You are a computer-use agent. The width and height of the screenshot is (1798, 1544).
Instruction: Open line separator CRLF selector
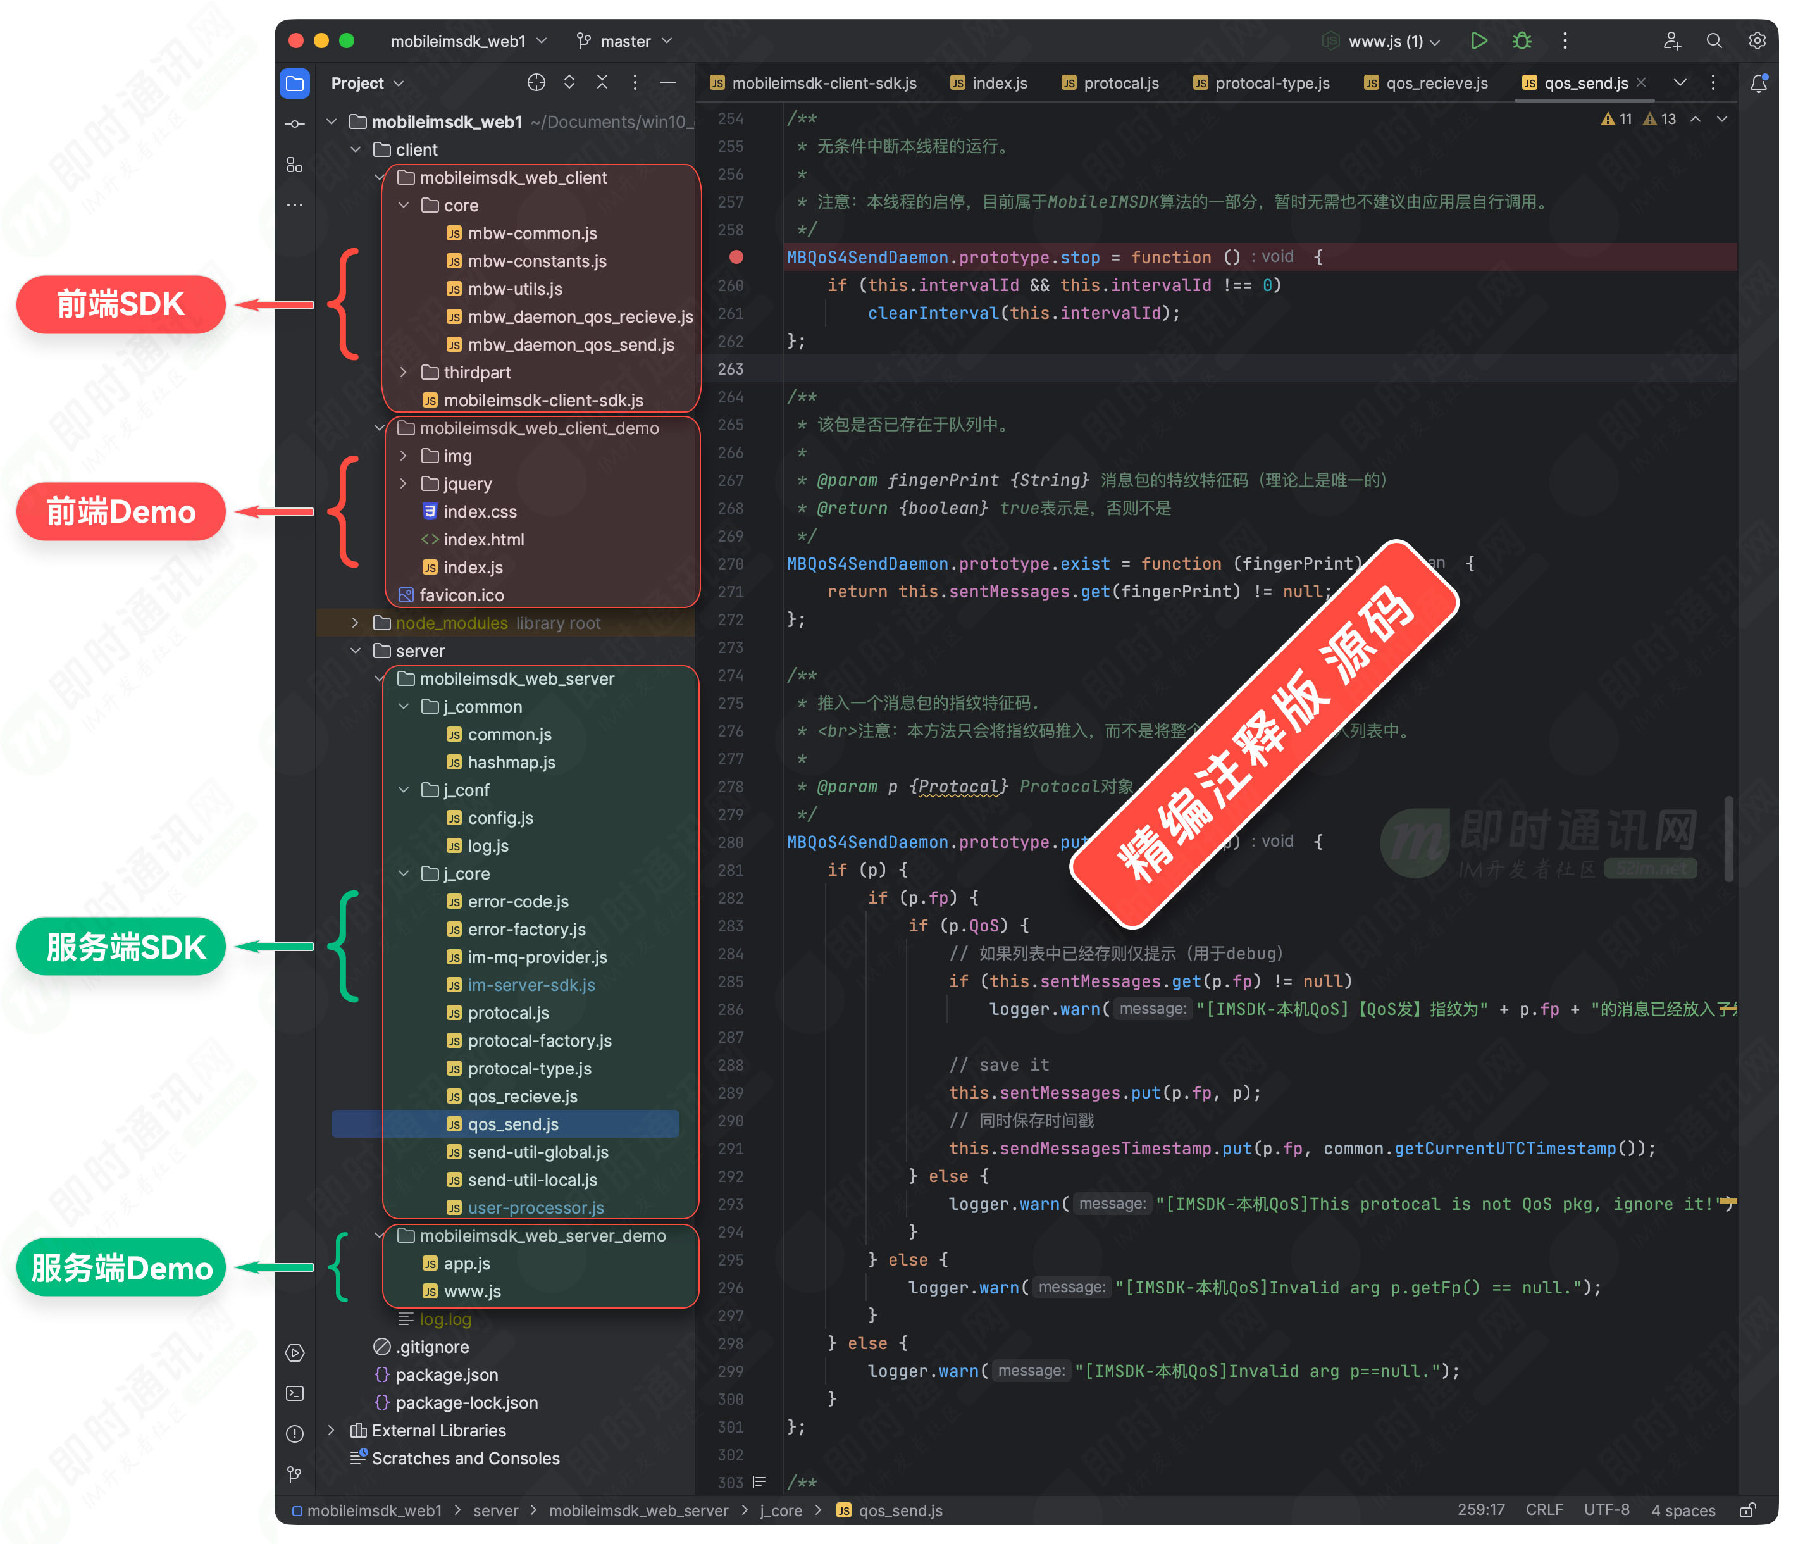(x=1544, y=1510)
